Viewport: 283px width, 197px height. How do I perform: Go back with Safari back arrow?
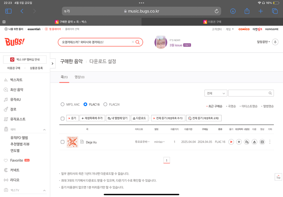22,11
